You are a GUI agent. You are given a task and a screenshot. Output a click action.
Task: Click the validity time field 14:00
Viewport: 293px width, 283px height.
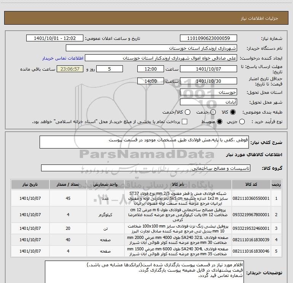point(151,81)
